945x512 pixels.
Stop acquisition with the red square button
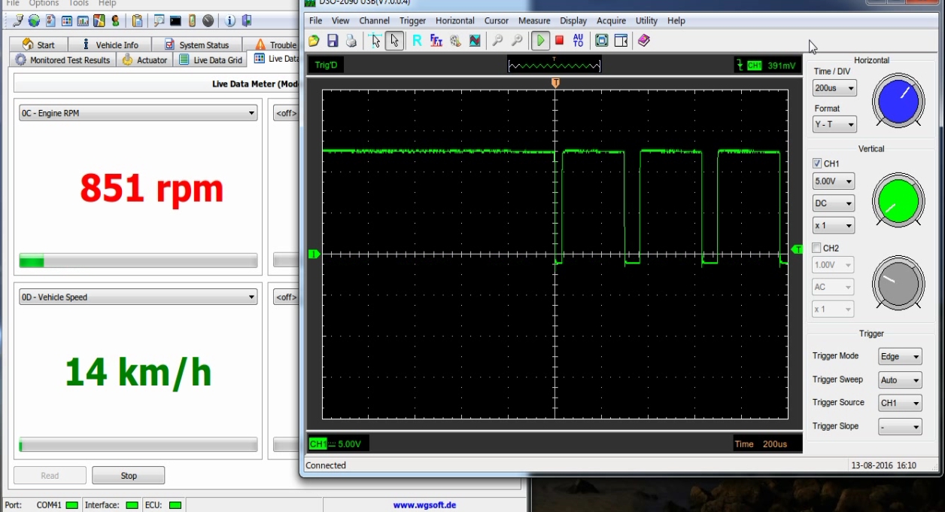pyautogui.click(x=559, y=41)
